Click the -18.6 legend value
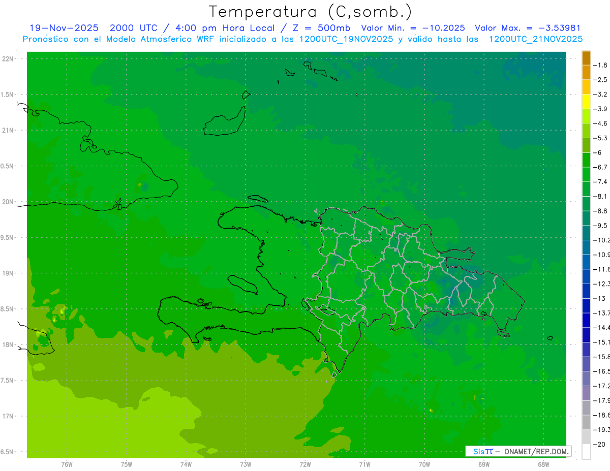This screenshot has height=471, width=610. [x=602, y=415]
